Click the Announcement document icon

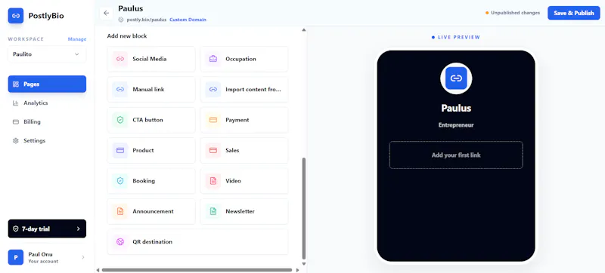tap(120, 211)
